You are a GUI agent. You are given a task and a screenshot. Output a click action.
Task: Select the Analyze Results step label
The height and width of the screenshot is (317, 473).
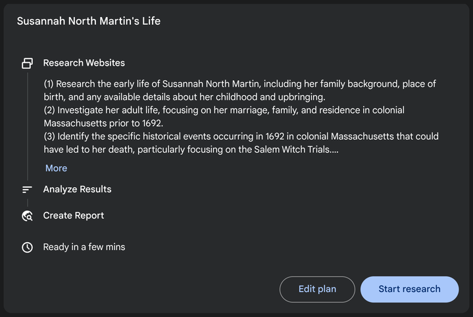(77, 189)
